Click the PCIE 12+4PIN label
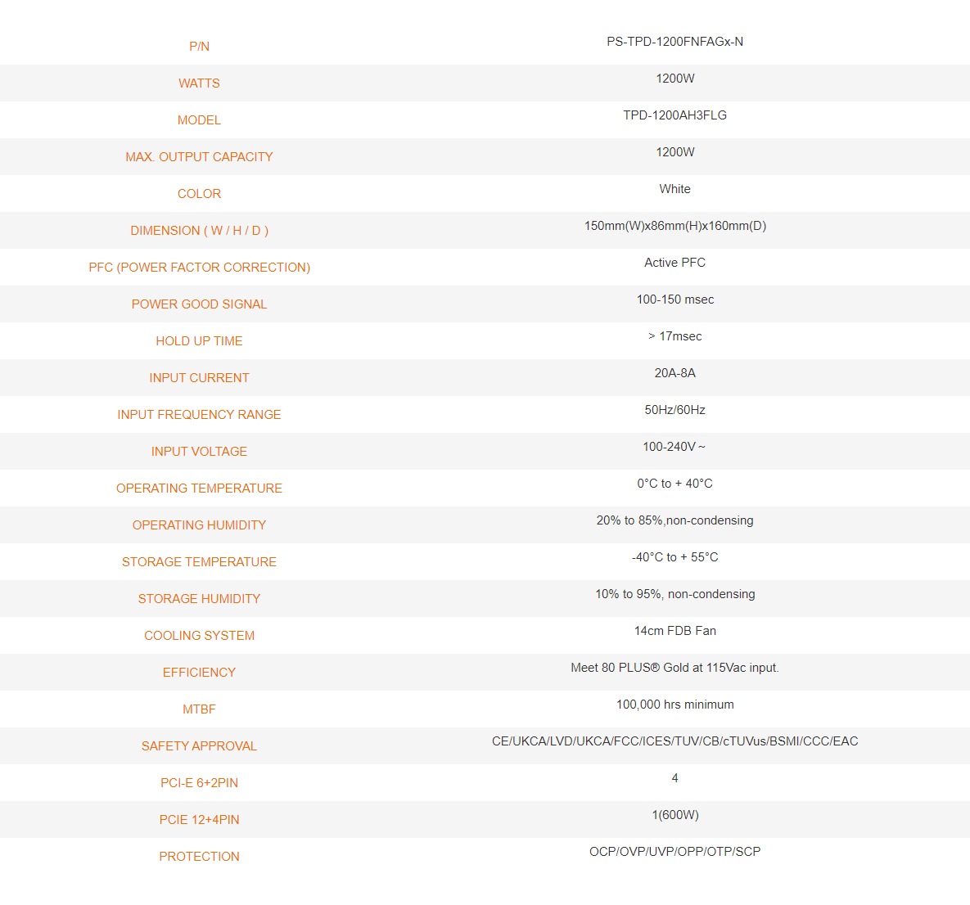Viewport: 970px width, 905px height. click(x=199, y=820)
